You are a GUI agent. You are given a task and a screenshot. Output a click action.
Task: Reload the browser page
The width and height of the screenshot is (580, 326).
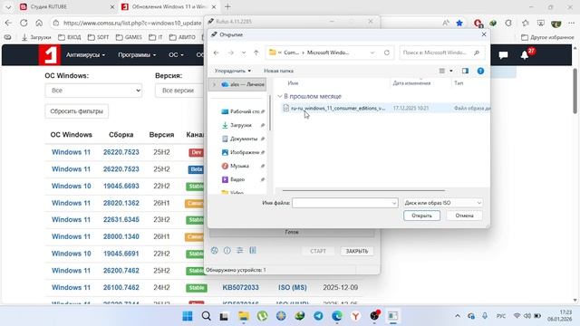(24, 23)
